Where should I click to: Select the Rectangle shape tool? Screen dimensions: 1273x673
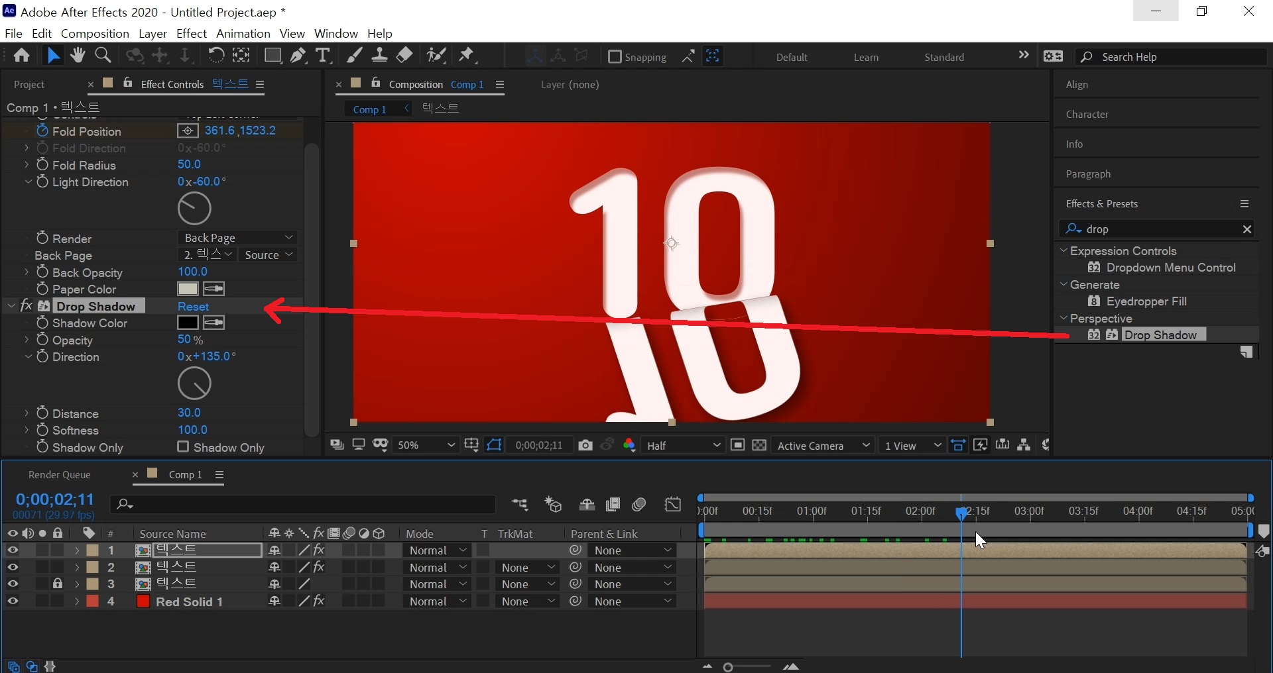(272, 56)
